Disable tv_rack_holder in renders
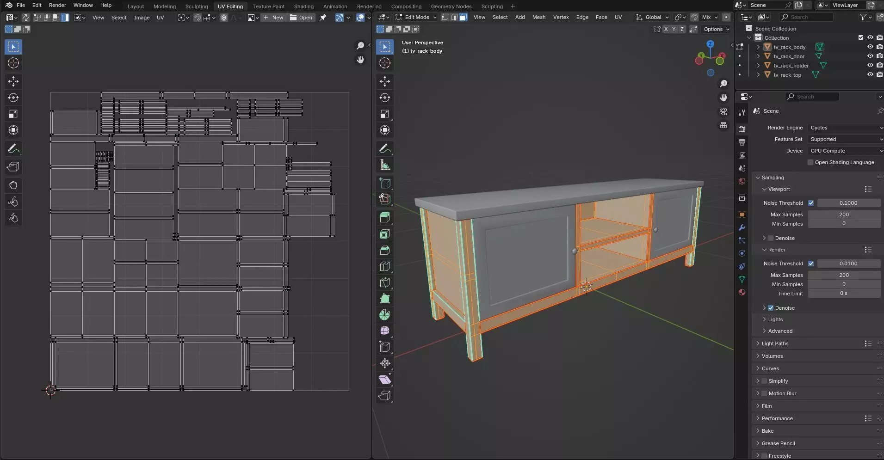Image resolution: width=884 pixels, height=460 pixels. (879, 65)
